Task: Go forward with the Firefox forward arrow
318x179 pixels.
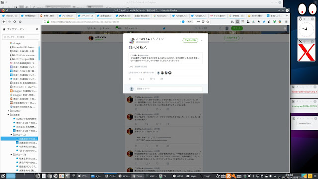Action: coord(9,21)
